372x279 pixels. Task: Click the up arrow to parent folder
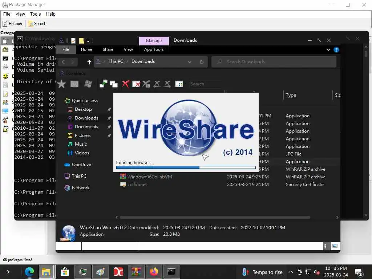tap(89, 62)
